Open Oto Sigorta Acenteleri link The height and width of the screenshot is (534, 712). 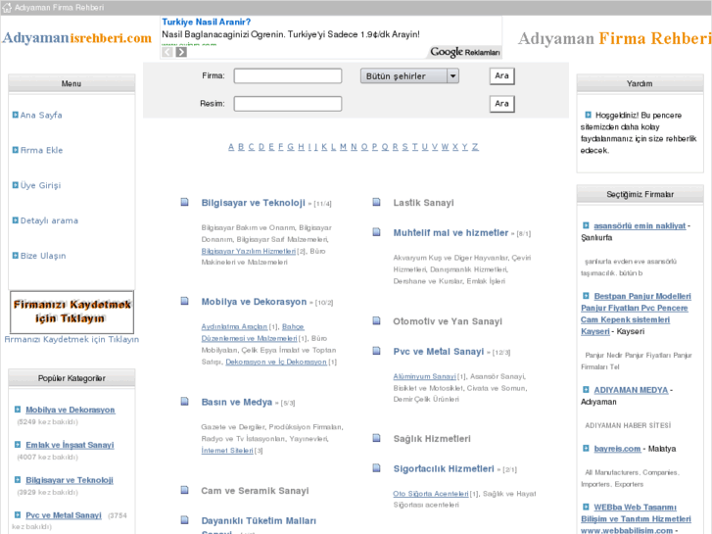coord(431,494)
